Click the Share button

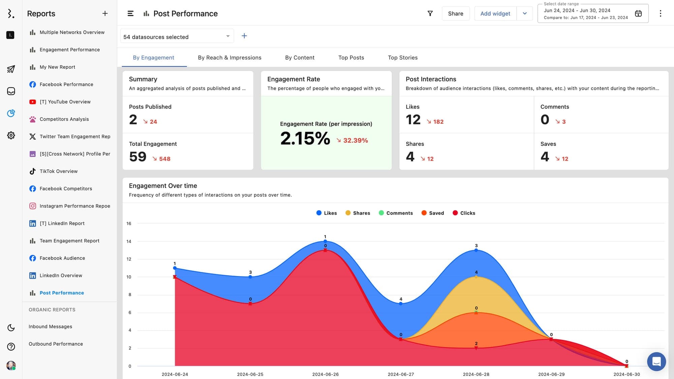(x=455, y=13)
